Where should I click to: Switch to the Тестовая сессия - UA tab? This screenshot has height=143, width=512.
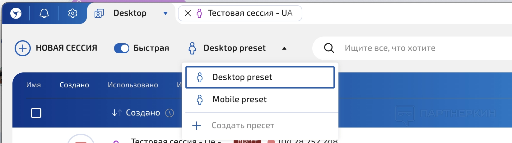(250, 13)
